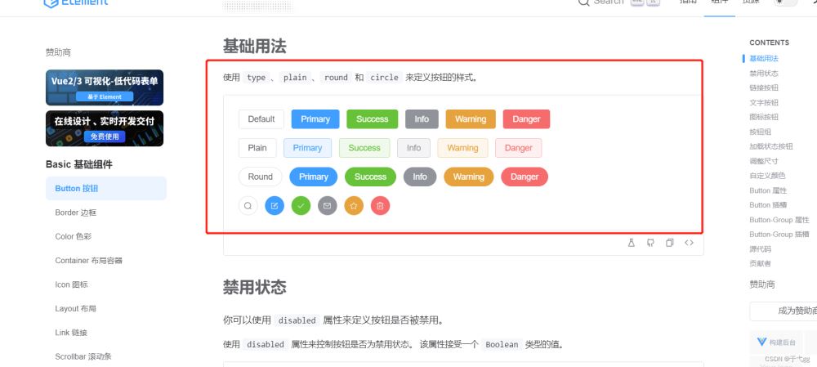Jump to 贡献者 in the contents list
Viewport: 817px width, 367px height.
(760, 263)
